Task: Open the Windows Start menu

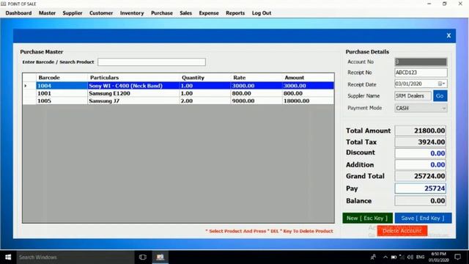Action: pos(8,257)
